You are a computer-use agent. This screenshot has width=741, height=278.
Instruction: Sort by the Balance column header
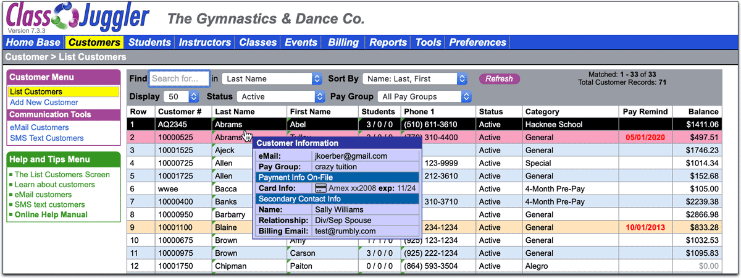pos(705,112)
